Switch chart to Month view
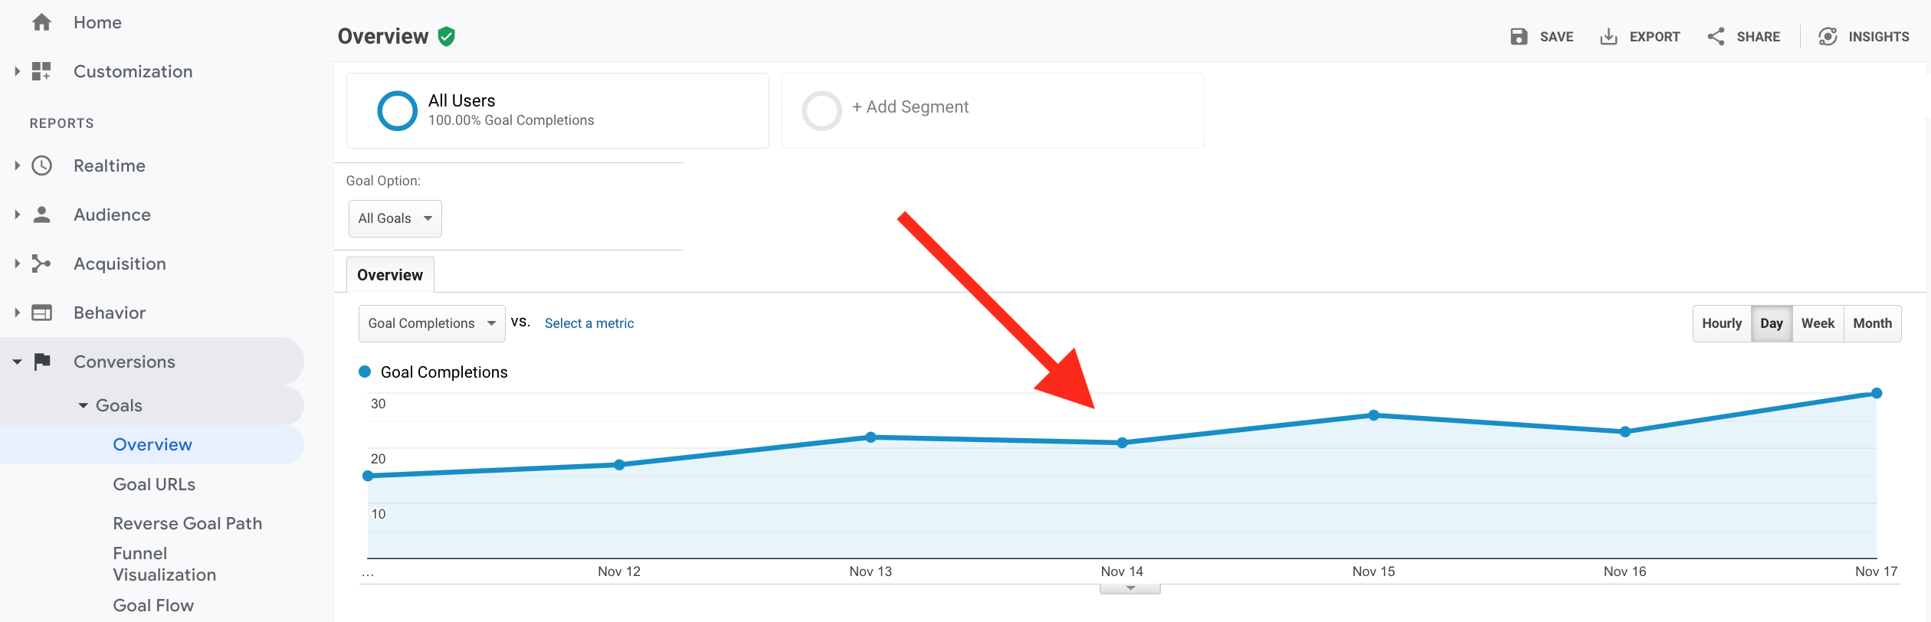This screenshot has height=622, width=1931. 1872,323
